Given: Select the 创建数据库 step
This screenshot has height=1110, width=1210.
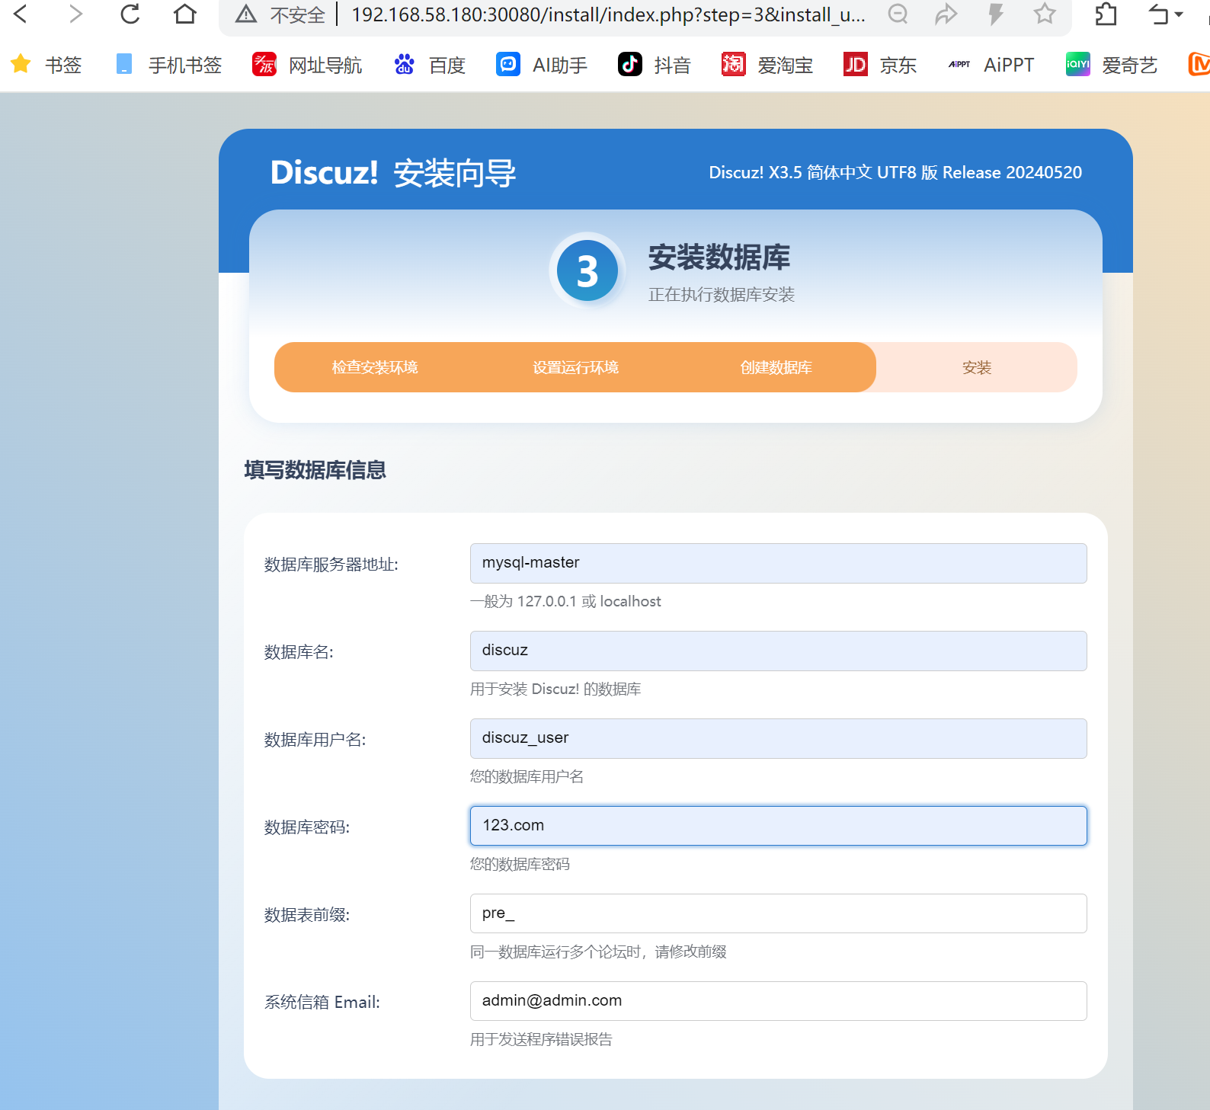Looking at the screenshot, I should (x=776, y=367).
